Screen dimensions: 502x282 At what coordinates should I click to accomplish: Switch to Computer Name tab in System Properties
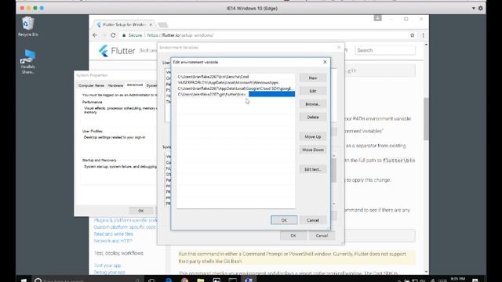(91, 85)
